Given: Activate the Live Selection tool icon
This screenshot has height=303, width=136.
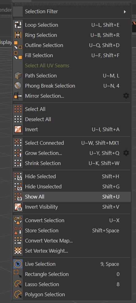Looking at the screenshot, I should (x=18, y=264).
